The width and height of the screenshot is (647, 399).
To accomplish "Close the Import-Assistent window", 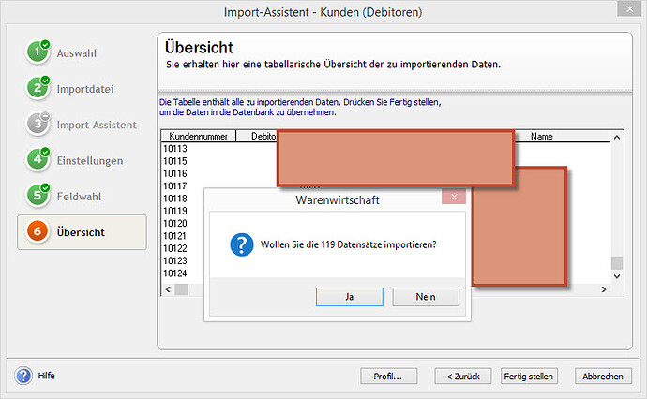I will point(630,8).
